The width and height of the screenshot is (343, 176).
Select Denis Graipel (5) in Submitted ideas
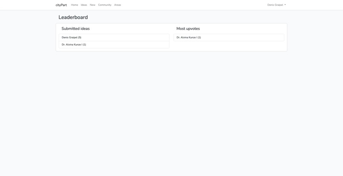114,38
